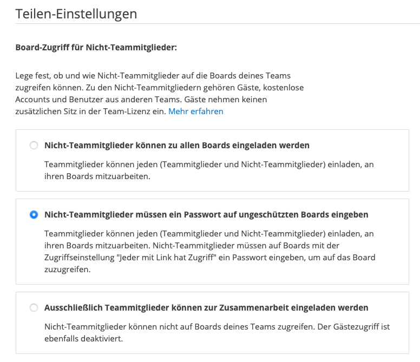Click the 'Nicht-Teammitglieder müssen ein Passwort' option title
420x362 pixels.
pos(206,215)
